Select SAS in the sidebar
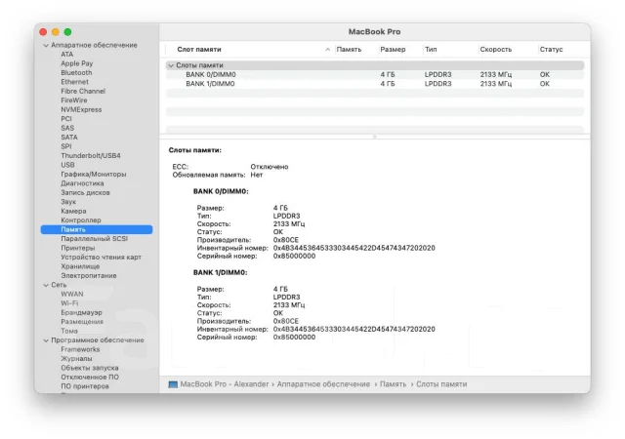This screenshot has height=439, width=625. coord(67,128)
